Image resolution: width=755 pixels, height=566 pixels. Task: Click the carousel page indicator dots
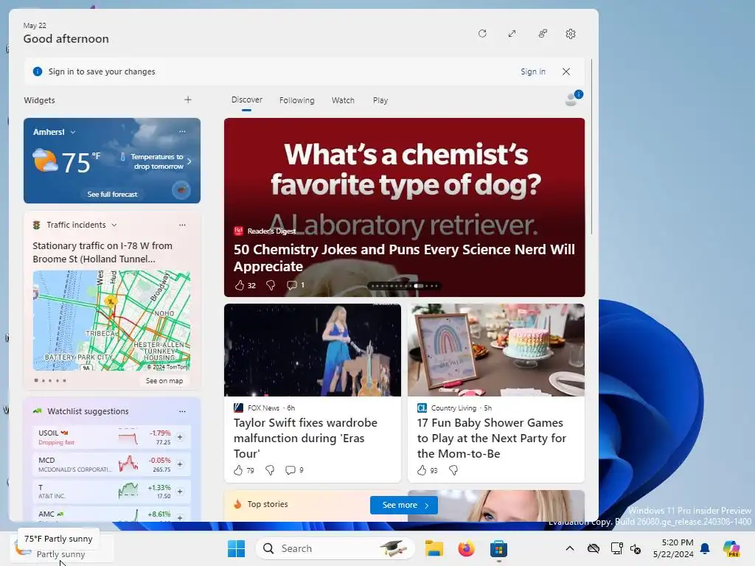tap(405, 286)
